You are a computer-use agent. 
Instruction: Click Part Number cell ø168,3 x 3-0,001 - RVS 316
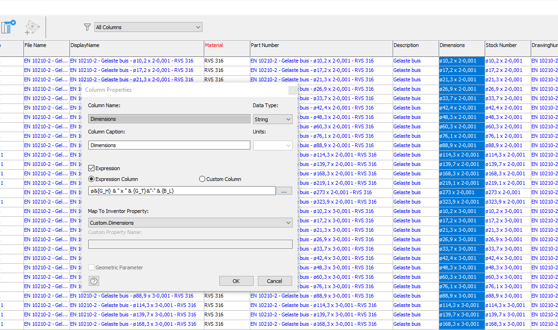coord(321,324)
